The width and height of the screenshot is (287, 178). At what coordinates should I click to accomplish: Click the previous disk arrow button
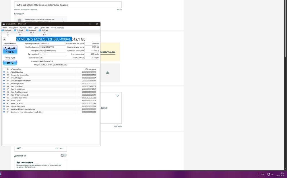[x=4, y=39]
